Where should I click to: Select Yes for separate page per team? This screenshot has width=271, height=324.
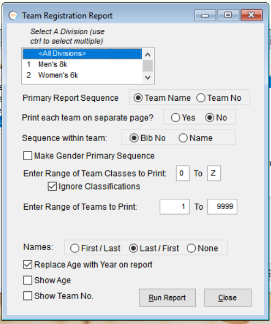183,118
